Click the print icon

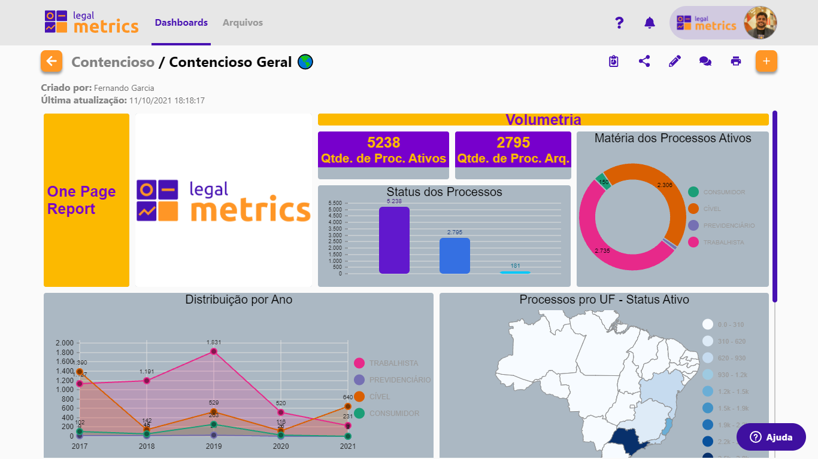click(736, 61)
